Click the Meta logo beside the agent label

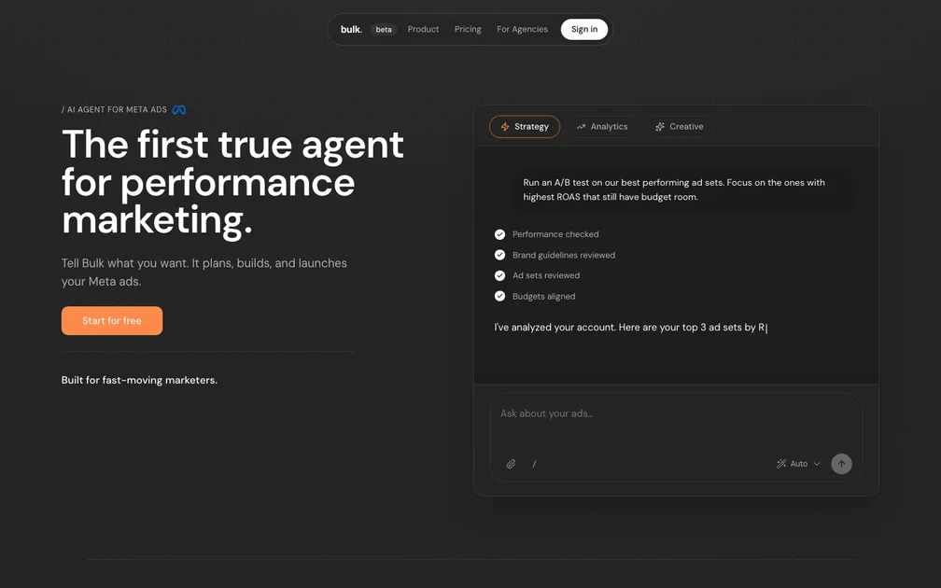pos(178,109)
